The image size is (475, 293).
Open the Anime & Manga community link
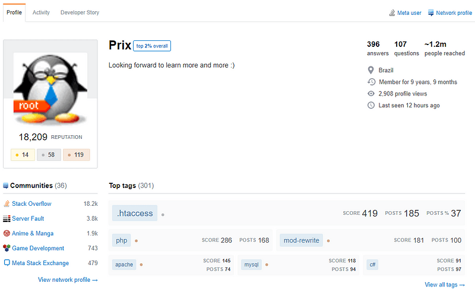coord(33,233)
